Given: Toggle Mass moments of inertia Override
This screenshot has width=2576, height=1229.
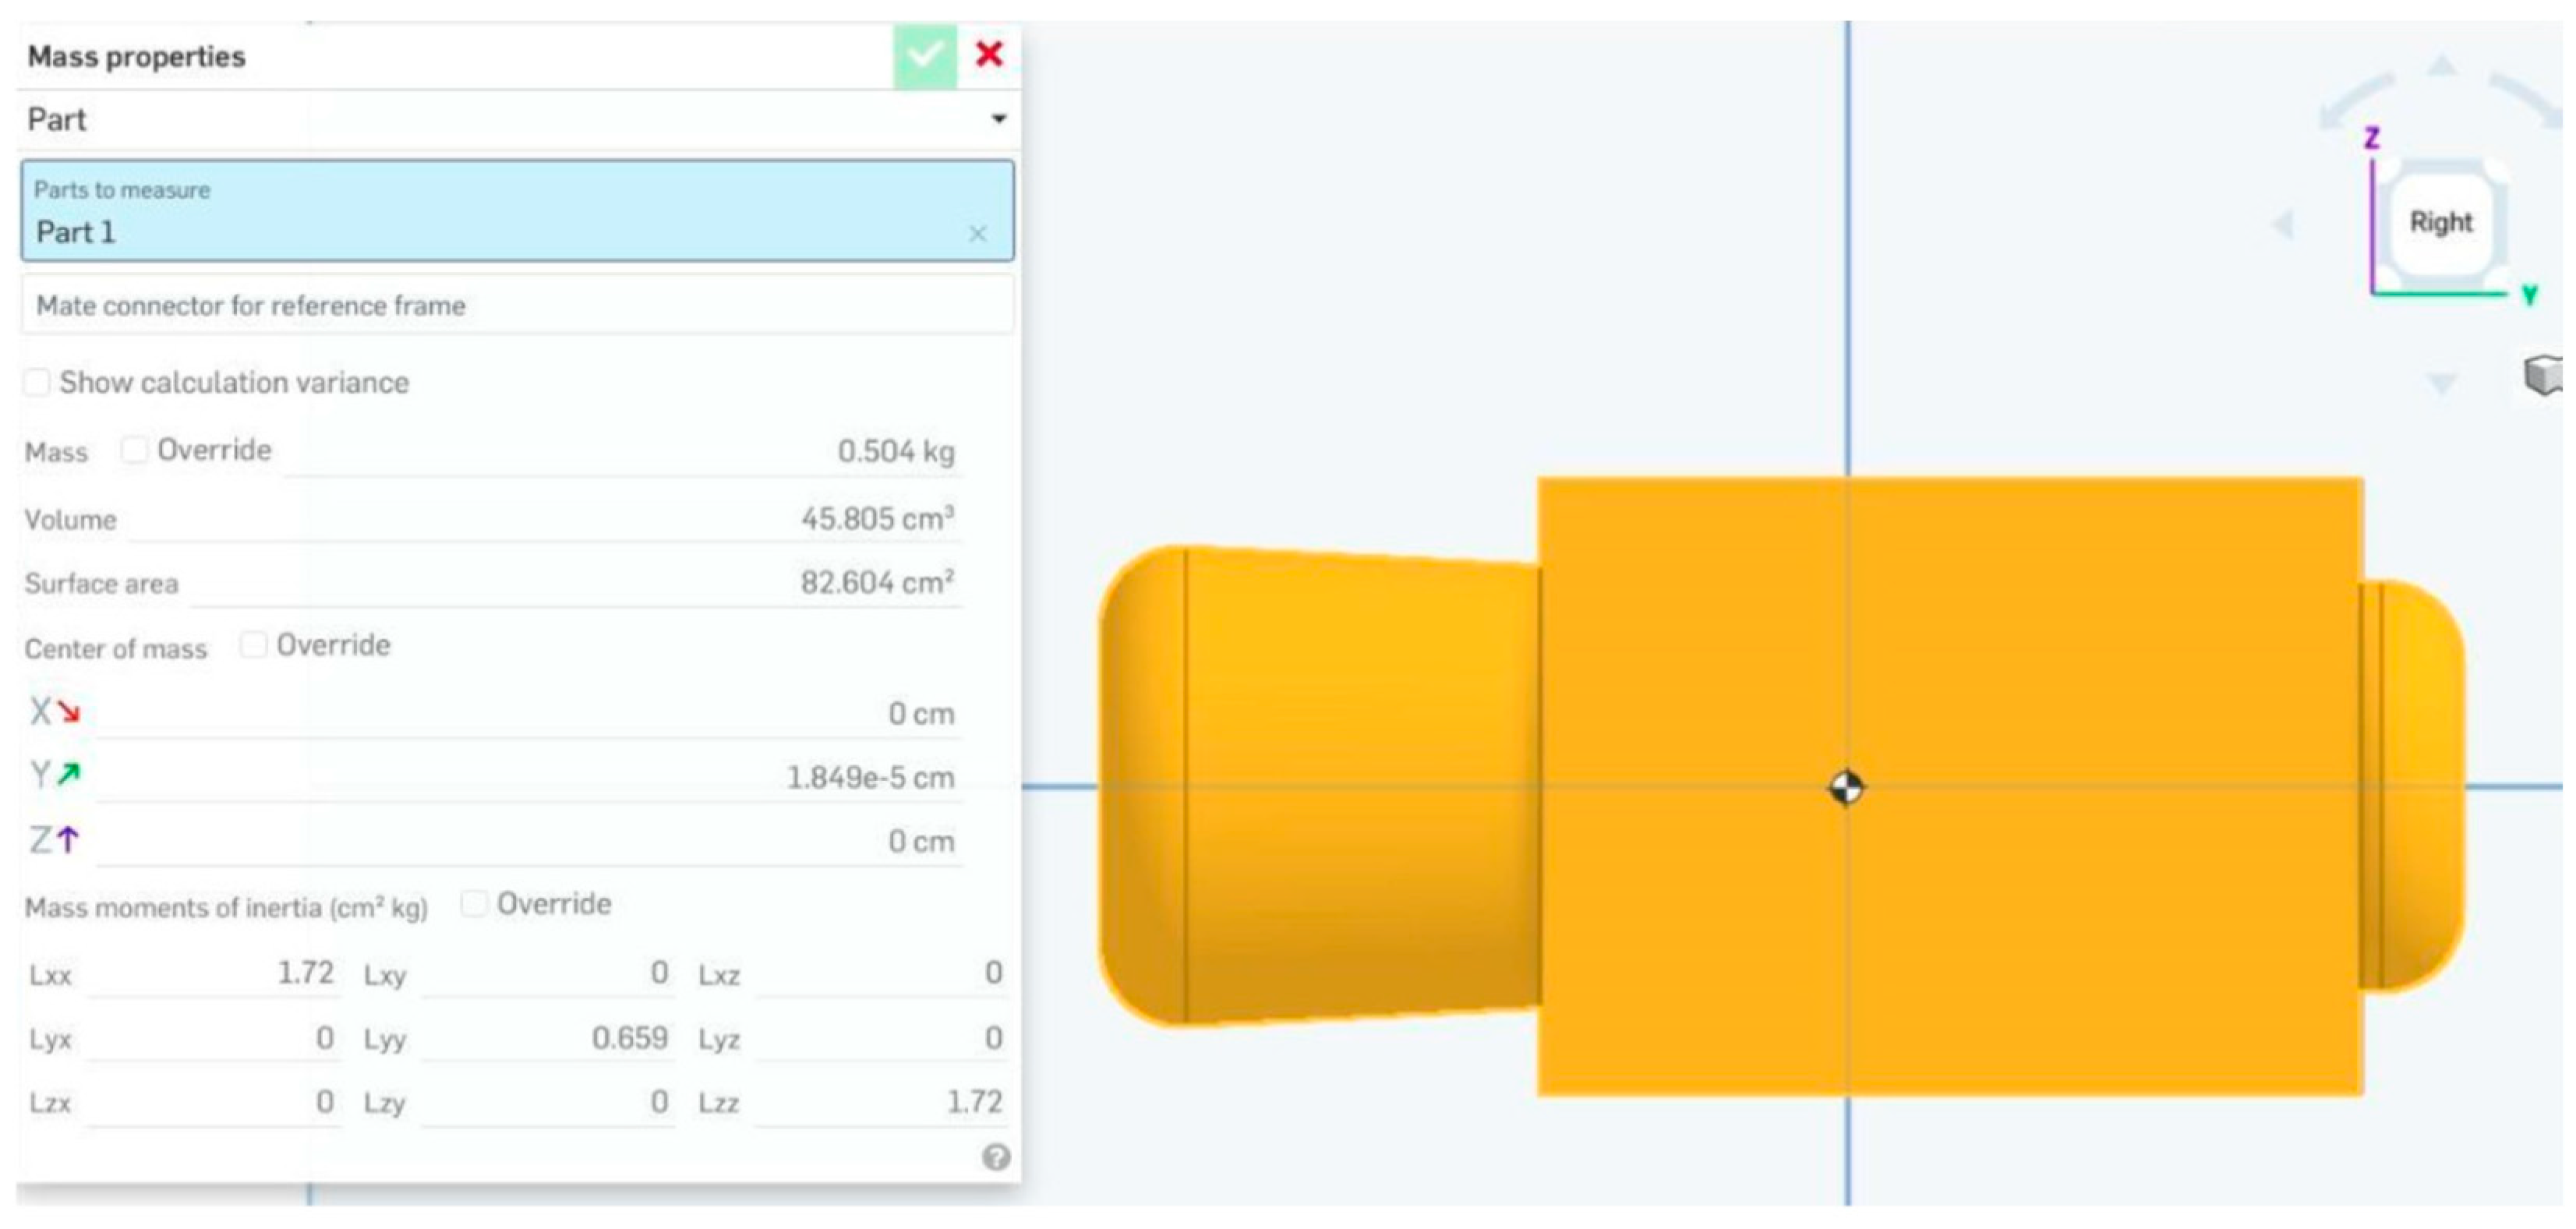Looking at the screenshot, I should [473, 904].
